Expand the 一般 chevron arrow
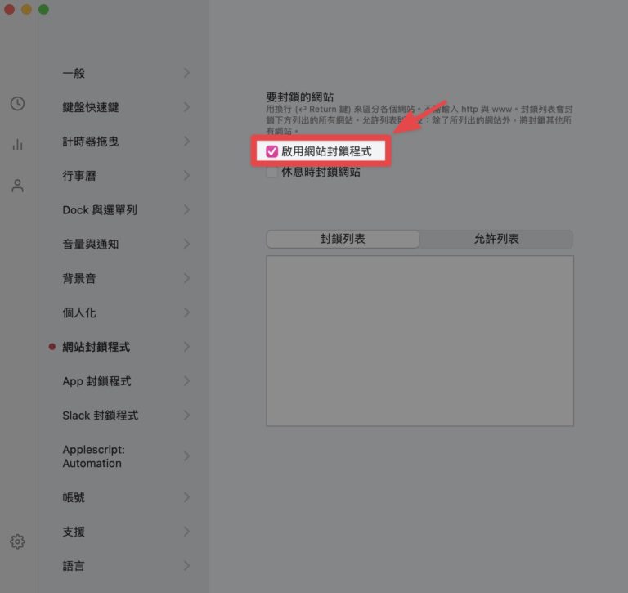This screenshot has width=628, height=593. click(186, 73)
